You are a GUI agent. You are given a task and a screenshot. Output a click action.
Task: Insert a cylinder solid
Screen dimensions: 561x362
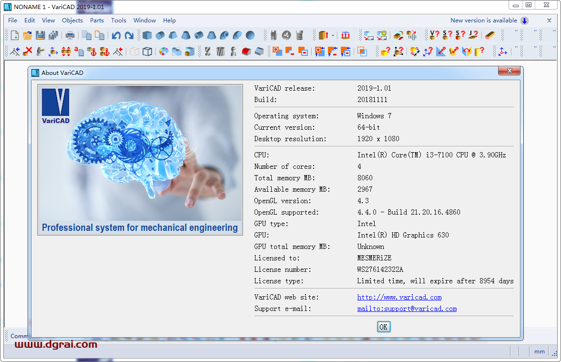click(x=160, y=35)
